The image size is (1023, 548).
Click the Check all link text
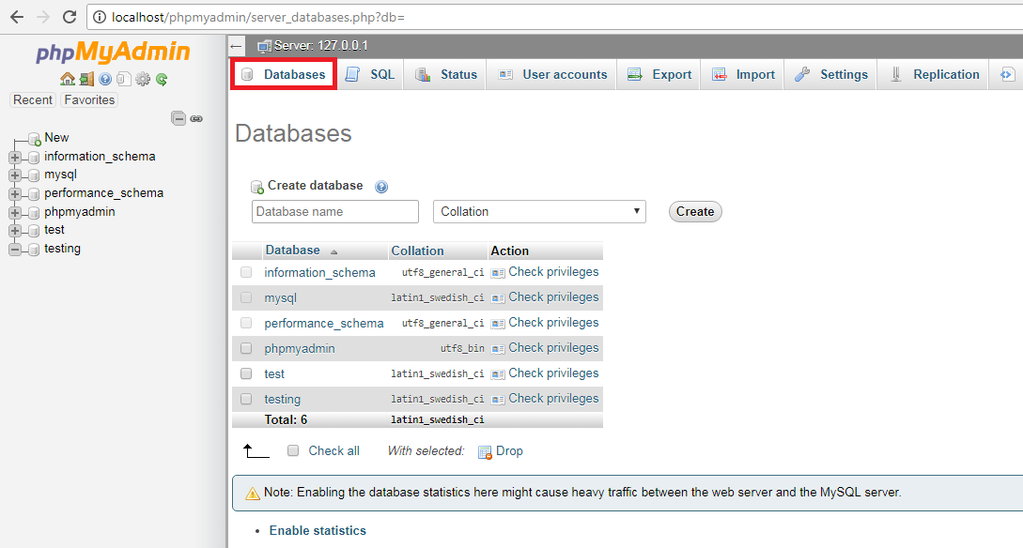[x=334, y=451]
